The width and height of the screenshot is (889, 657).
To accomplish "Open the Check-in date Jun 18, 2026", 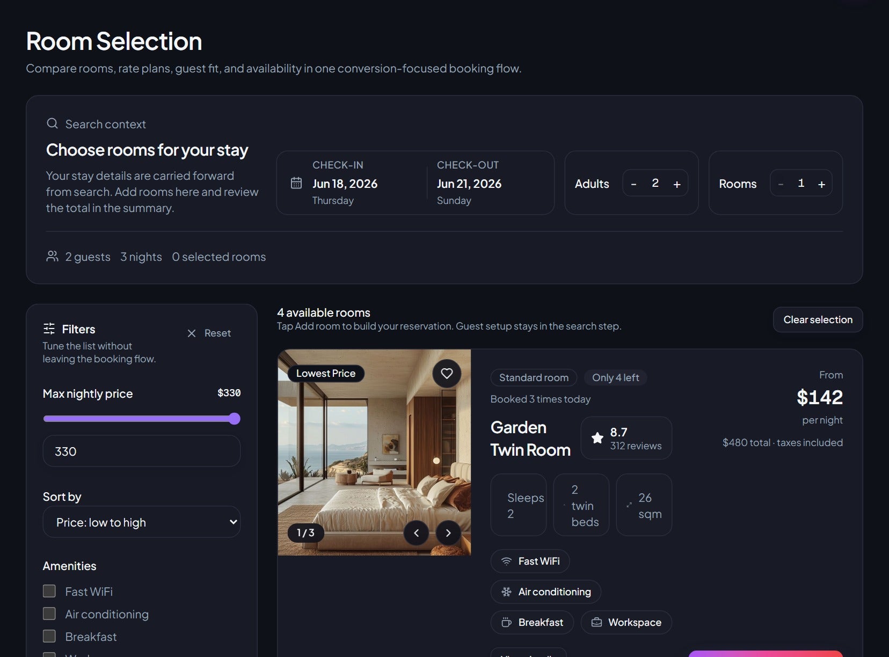I will point(345,184).
